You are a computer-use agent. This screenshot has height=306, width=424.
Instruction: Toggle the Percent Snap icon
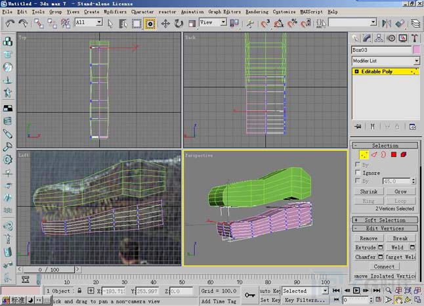(292, 24)
